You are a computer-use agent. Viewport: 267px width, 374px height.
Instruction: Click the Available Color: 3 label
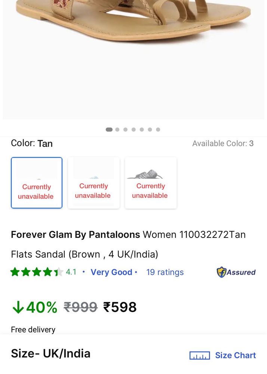click(x=223, y=143)
